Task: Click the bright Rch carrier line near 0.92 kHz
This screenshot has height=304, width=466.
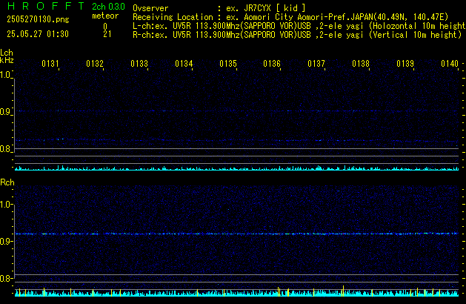Action: point(236,234)
